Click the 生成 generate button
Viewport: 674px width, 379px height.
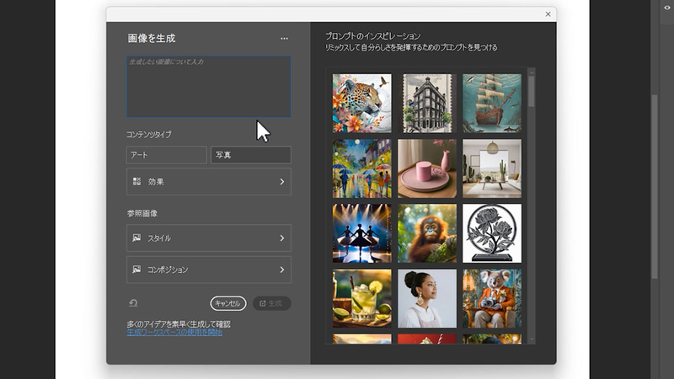(x=271, y=303)
